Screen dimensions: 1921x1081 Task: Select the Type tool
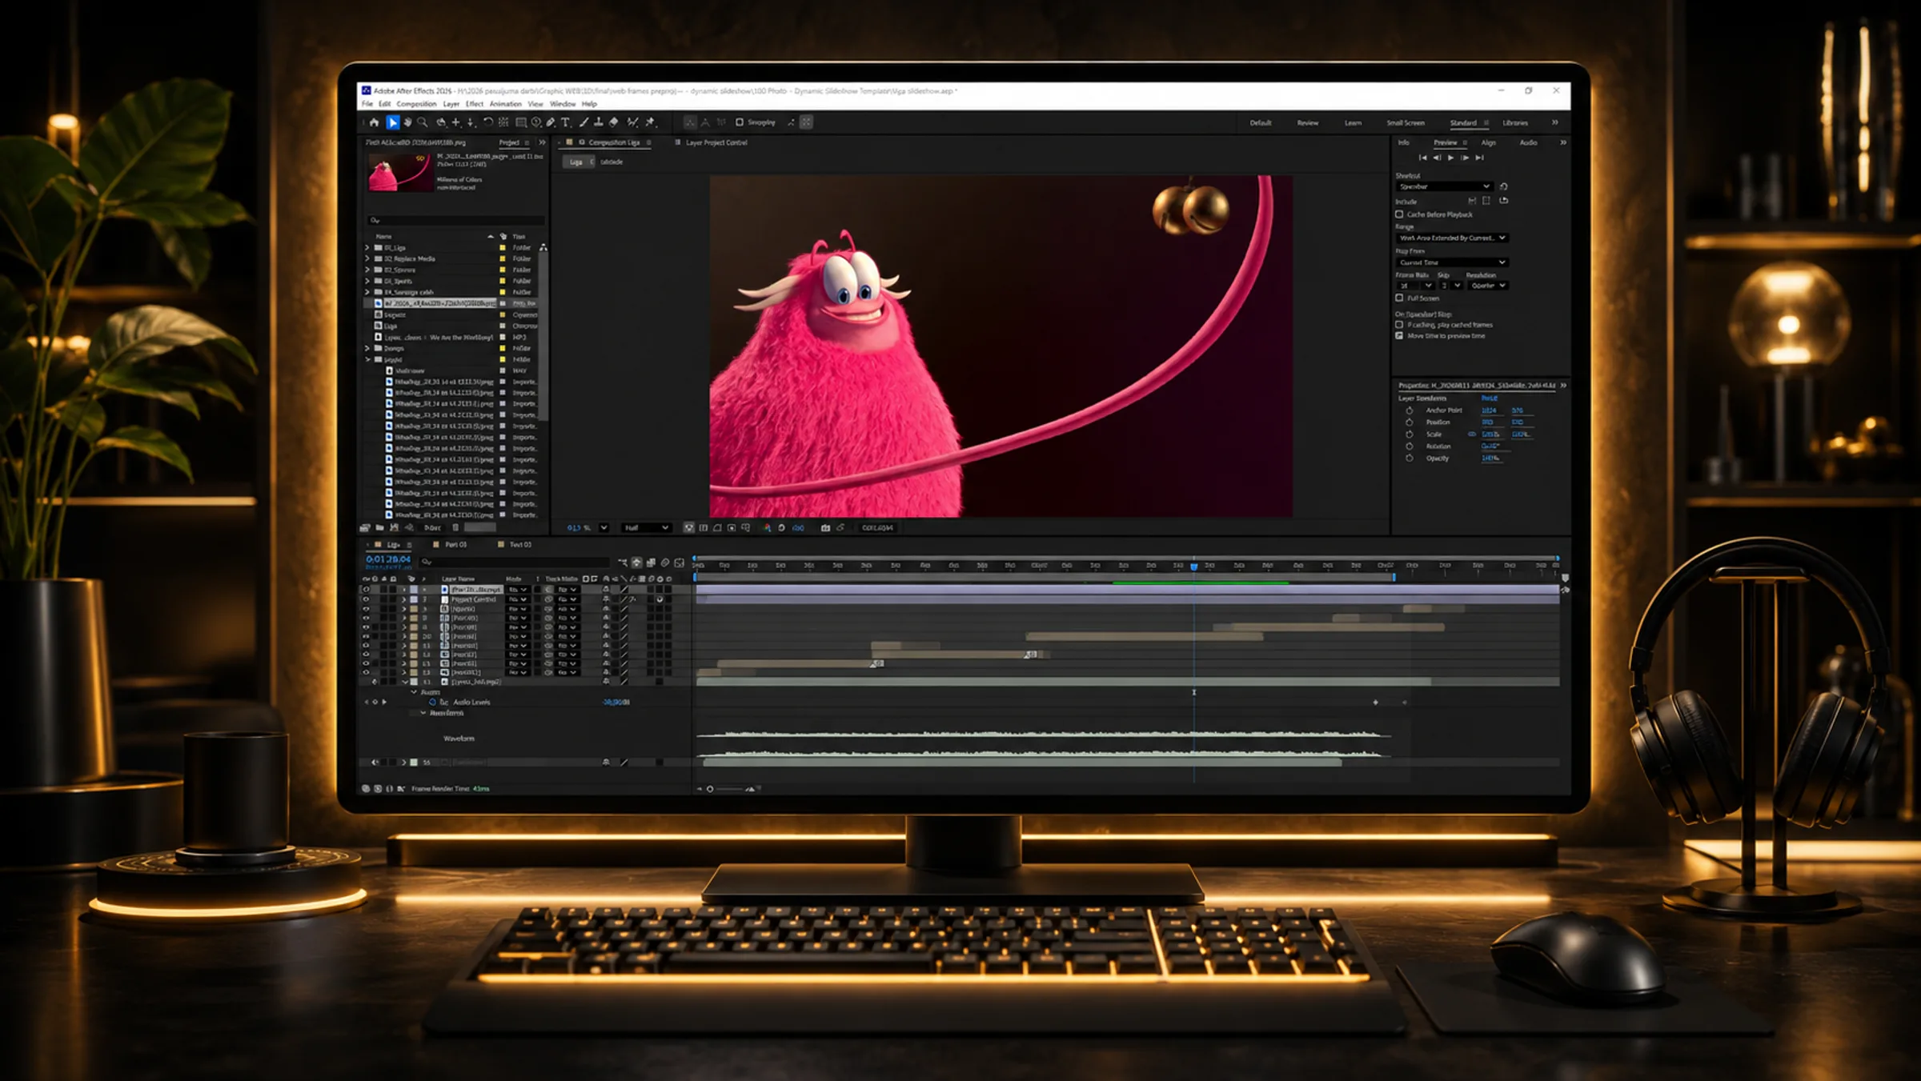tap(566, 122)
